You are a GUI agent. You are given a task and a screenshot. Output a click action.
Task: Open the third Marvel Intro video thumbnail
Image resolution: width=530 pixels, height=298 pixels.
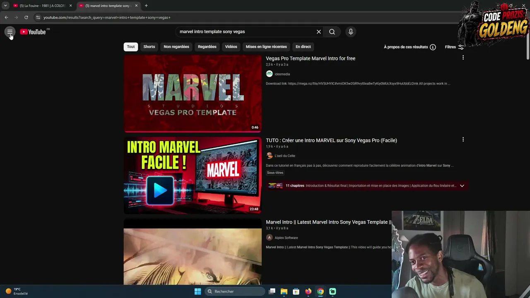(193, 252)
